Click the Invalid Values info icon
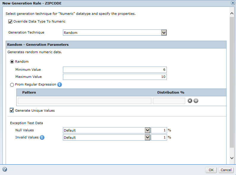236x175 pixels. click(42, 138)
